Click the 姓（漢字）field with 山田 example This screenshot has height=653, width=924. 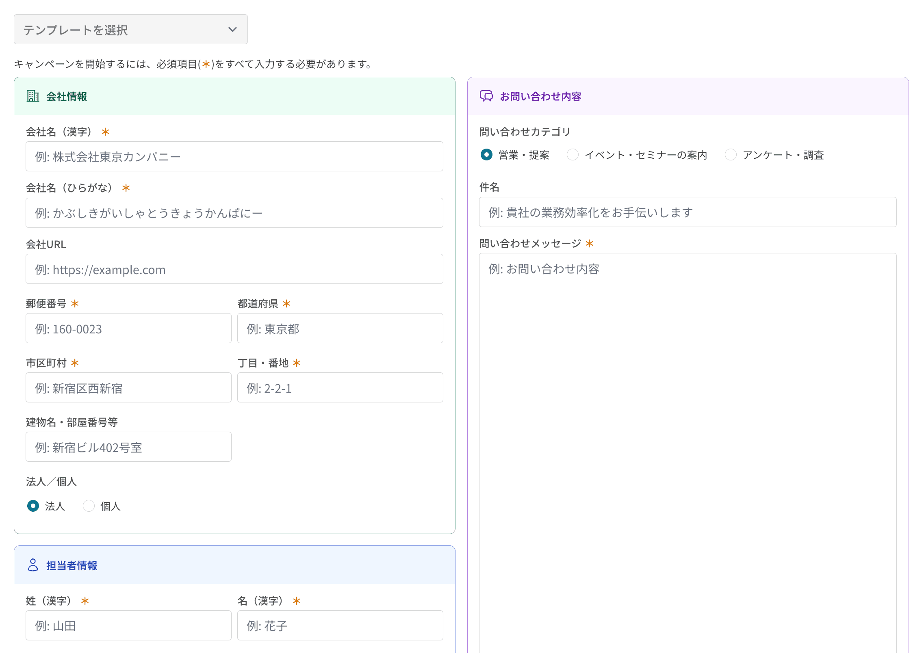(x=128, y=625)
